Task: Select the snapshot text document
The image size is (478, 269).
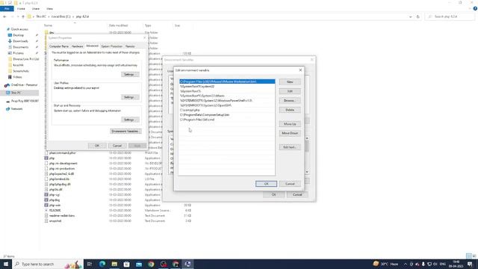Action: (55, 220)
